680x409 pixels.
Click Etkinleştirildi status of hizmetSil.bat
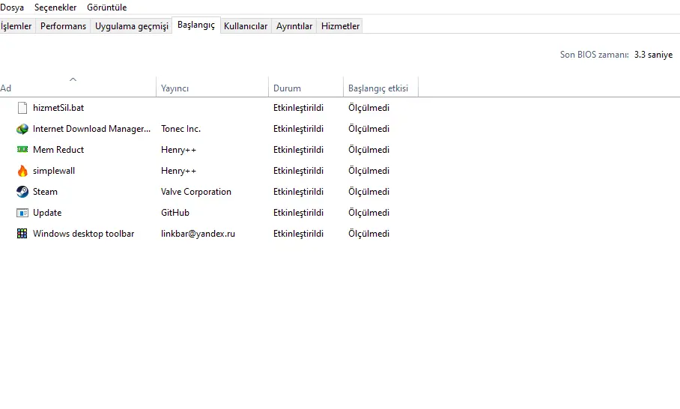[298, 108]
